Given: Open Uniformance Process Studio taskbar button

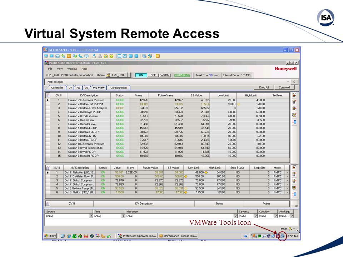Looking at the screenshot, I should pyautogui.click(x=178, y=236).
